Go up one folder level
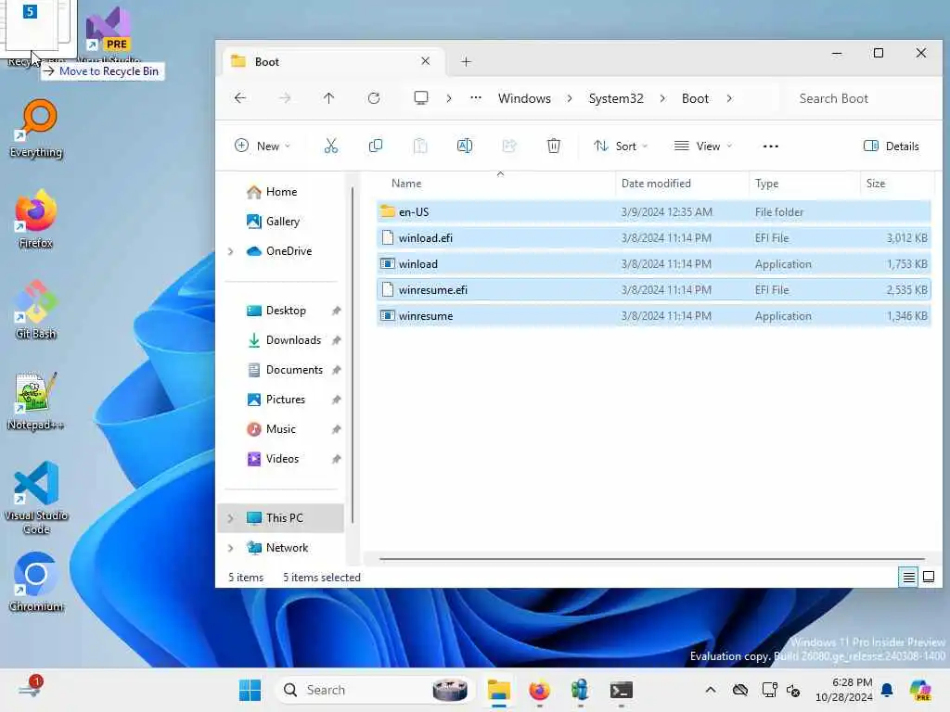950x712 pixels. click(329, 98)
